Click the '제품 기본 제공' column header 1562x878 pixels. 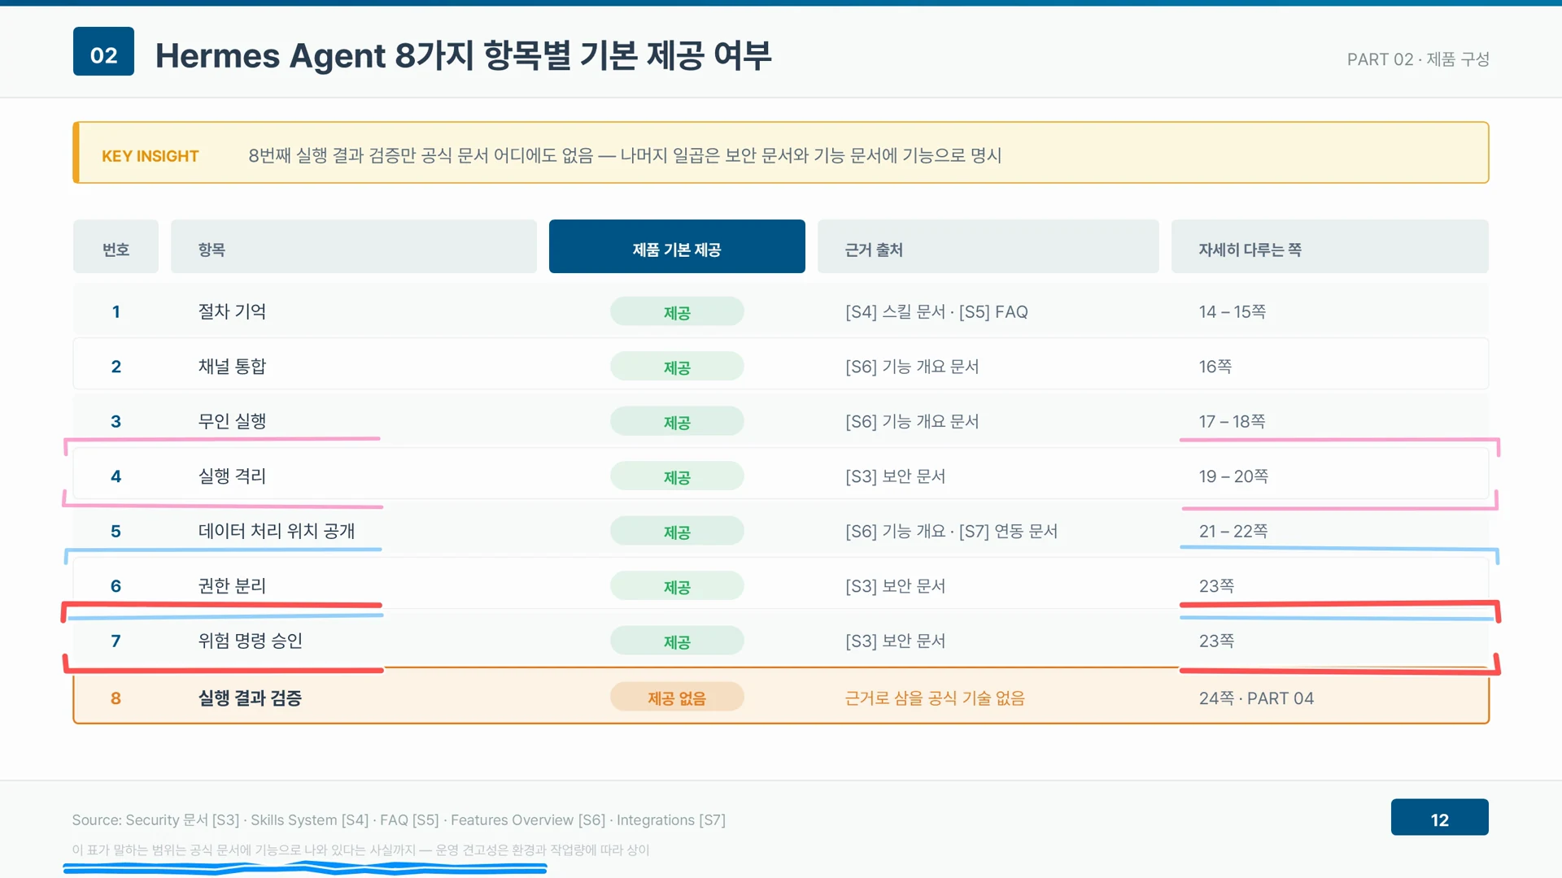tap(677, 246)
